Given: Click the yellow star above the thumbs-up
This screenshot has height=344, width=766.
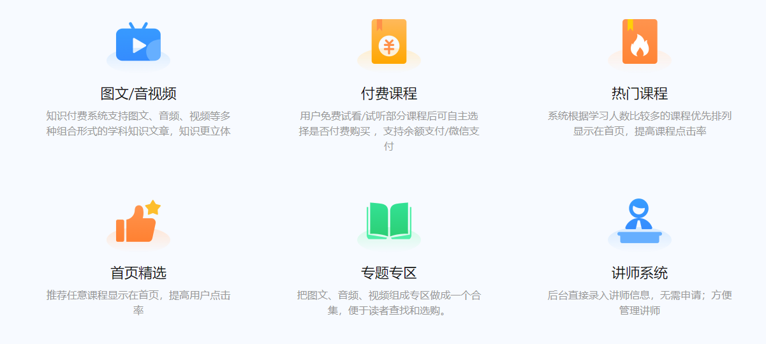Looking at the screenshot, I should click(x=153, y=207).
